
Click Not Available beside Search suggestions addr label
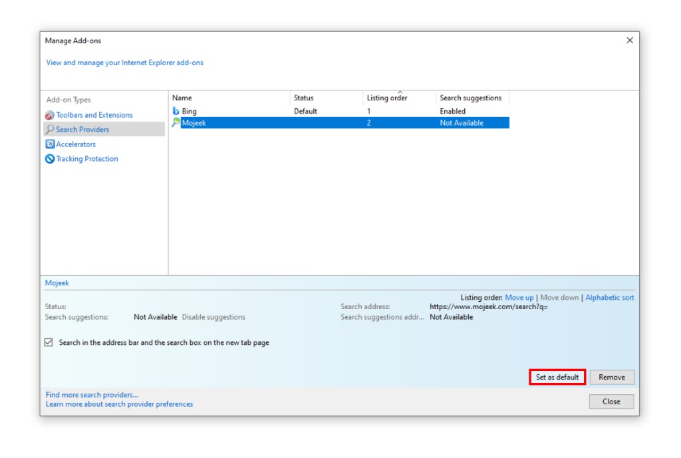pos(452,317)
